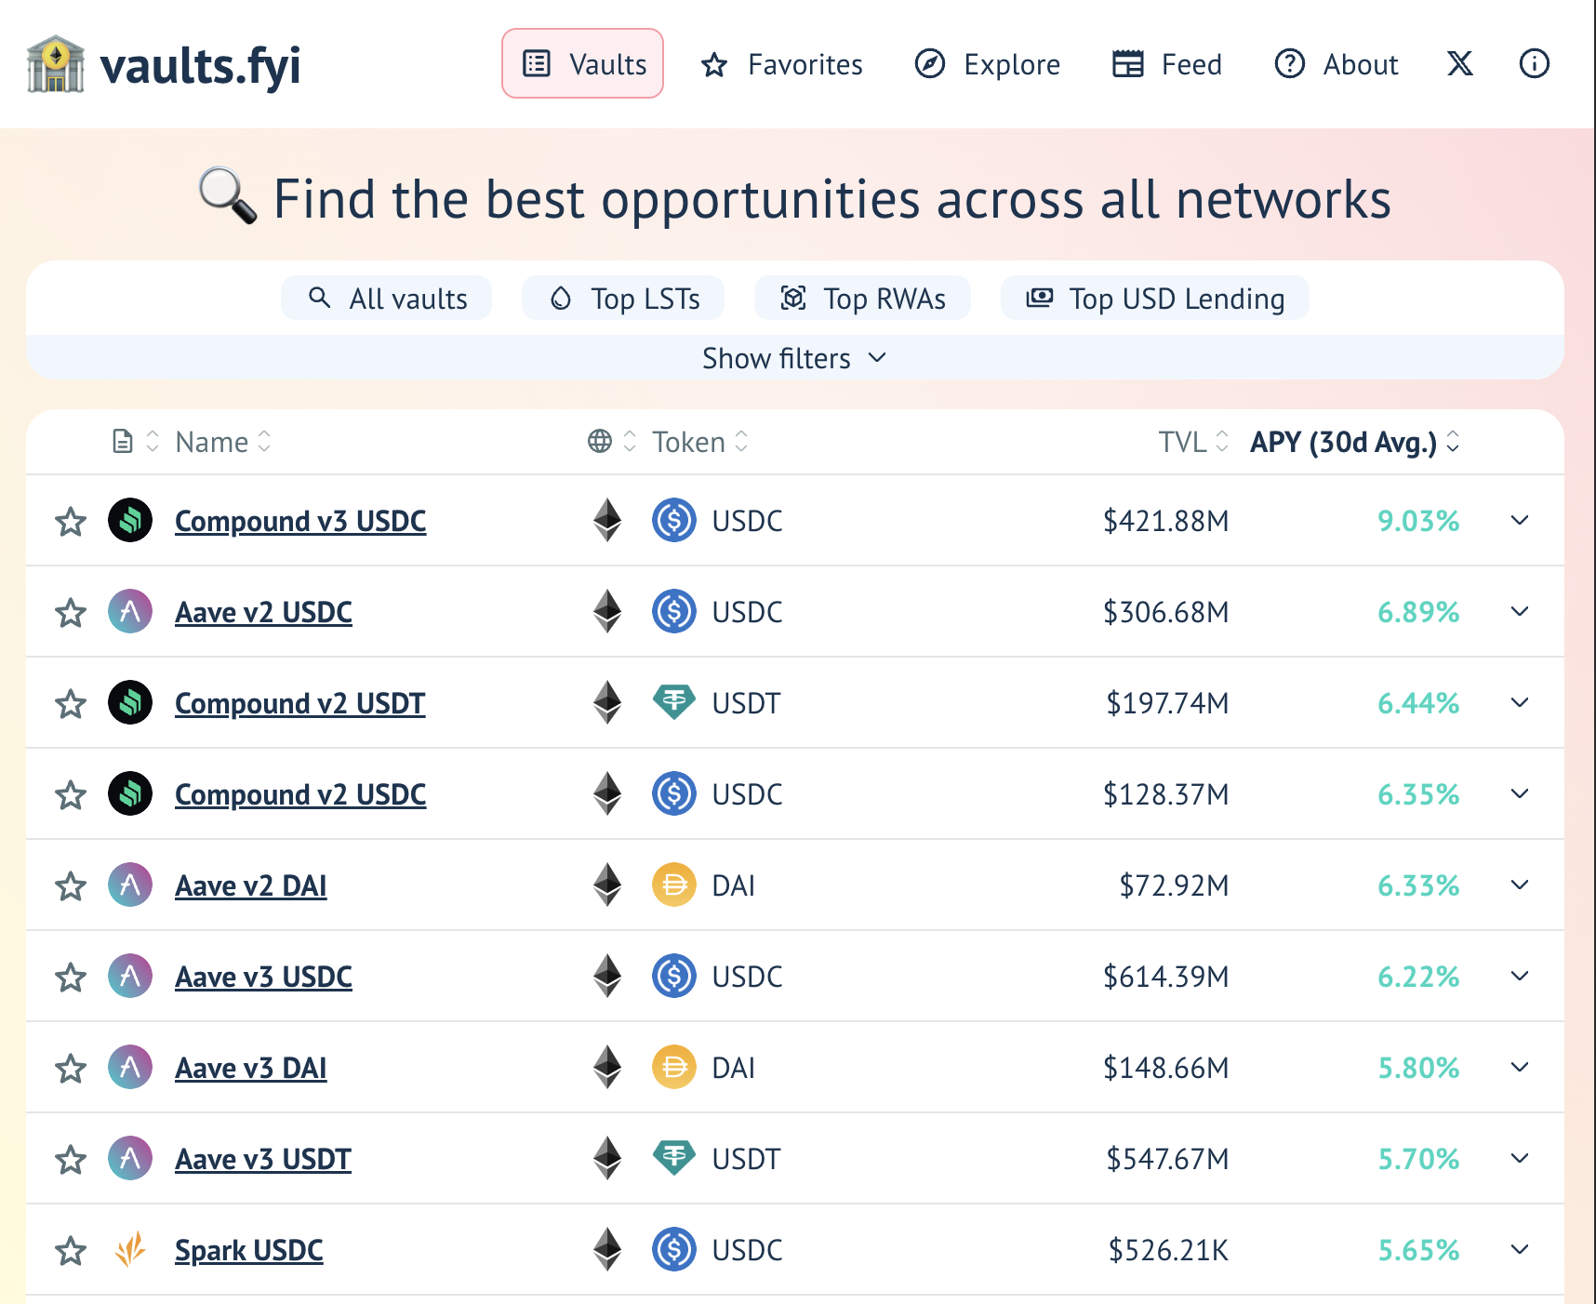
Task: Sort by protocol document-icon column
Action: 135,441
